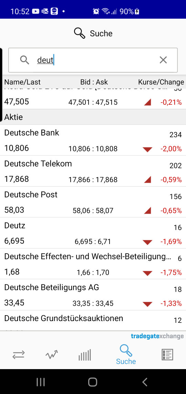Tap the Android recent apps button
The width and height of the screenshot is (186, 394).
click(41, 382)
